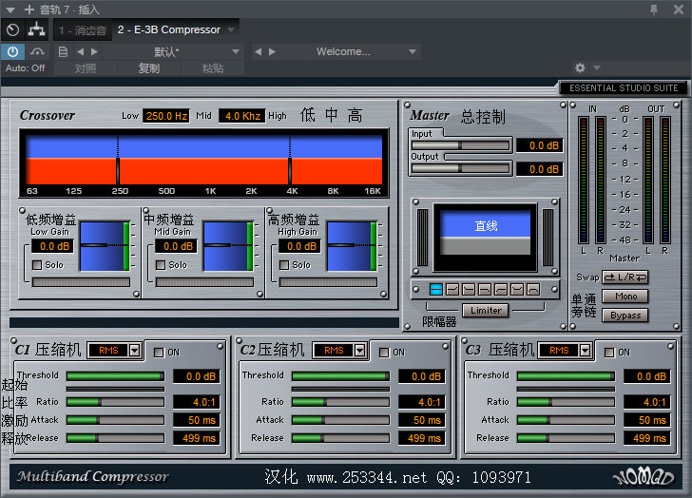Click the C1 Attack slider

115,420
